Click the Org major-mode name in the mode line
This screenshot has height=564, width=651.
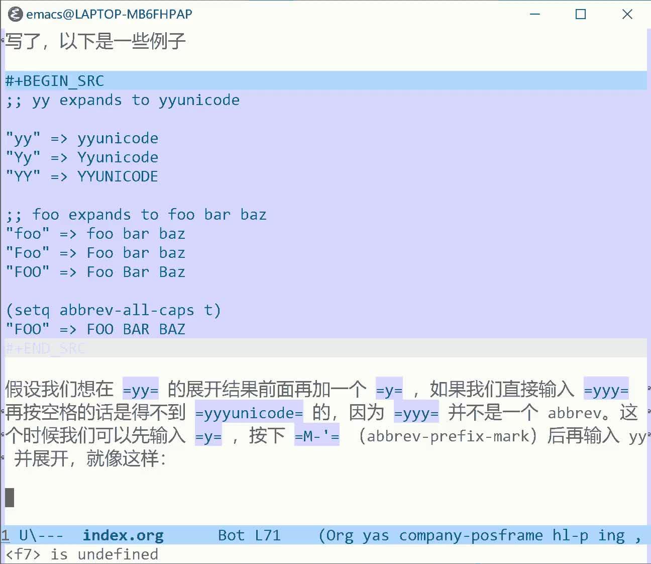[340, 535]
